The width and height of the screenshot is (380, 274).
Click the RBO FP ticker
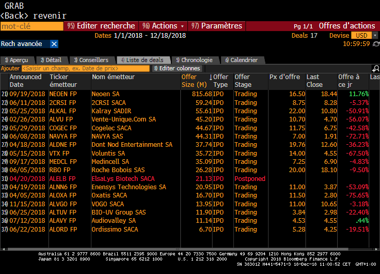[59, 170]
